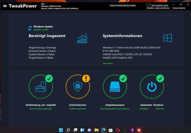Click the orange warning badge on Sicherheitscenter
The height and width of the screenshot is (133, 191).
click(x=86, y=78)
